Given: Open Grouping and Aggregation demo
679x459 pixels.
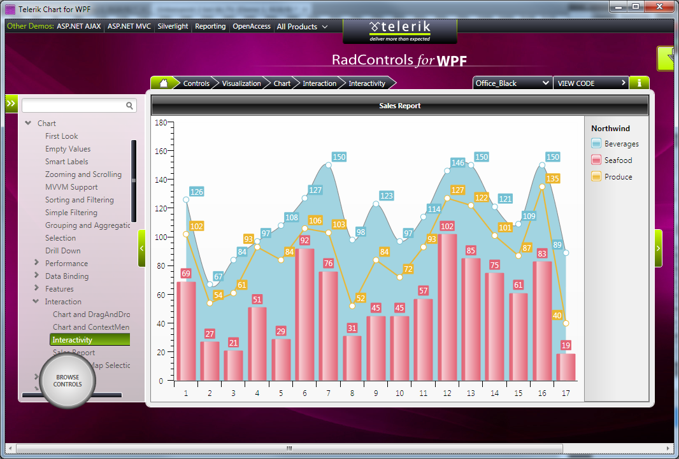Looking at the screenshot, I should coord(87,225).
